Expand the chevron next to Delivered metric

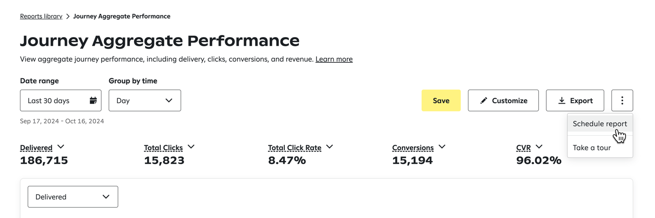coord(61,147)
